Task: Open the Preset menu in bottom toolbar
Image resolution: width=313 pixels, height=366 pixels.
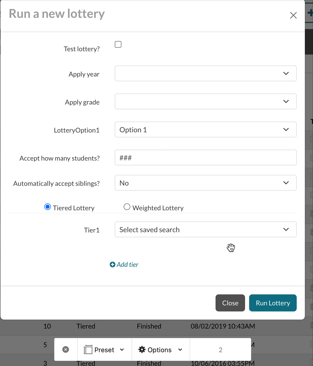Action: pos(104,349)
